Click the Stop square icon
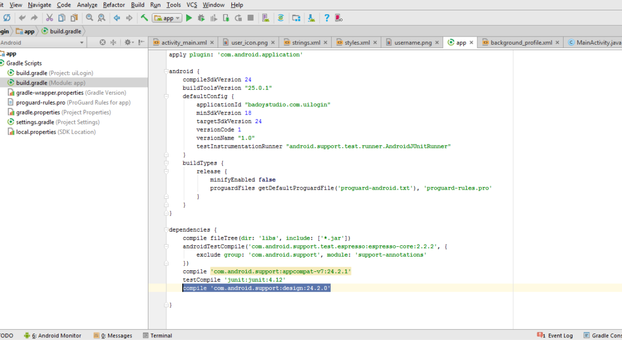This screenshot has width=622, height=340. tap(250, 18)
